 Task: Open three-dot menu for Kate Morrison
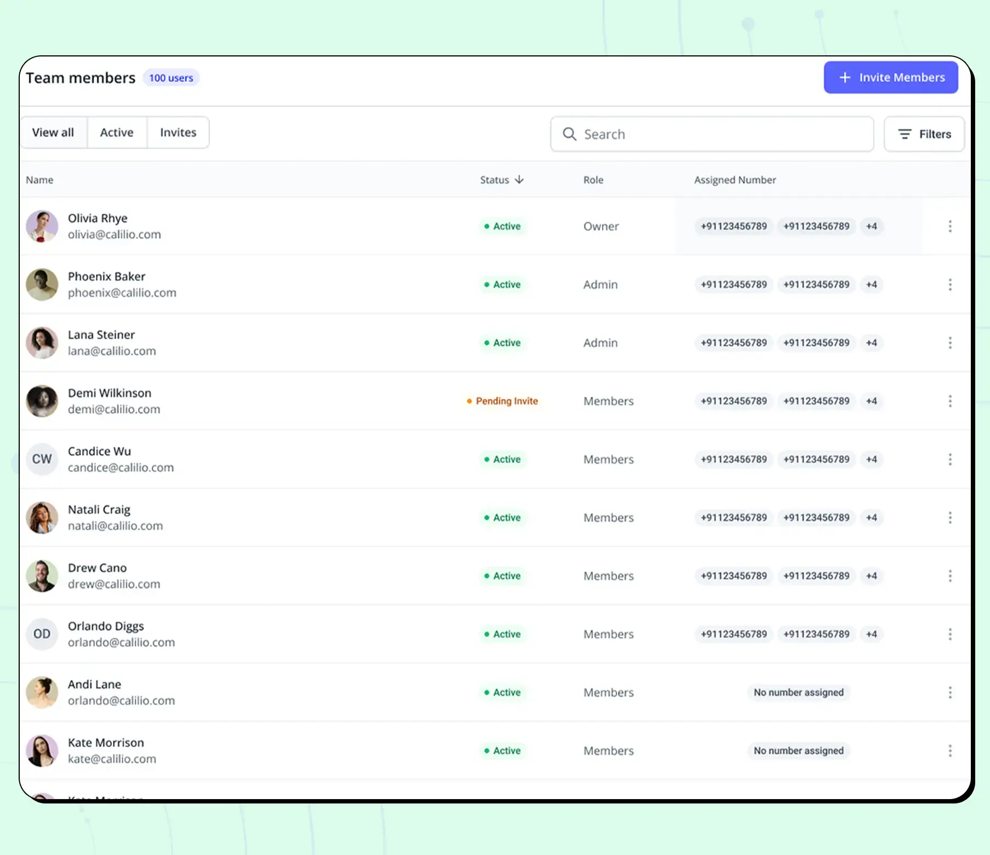(949, 751)
